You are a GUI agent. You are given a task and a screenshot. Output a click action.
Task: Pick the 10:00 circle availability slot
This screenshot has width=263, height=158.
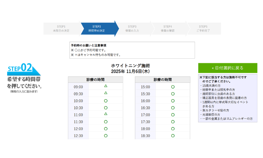pyautogui.click(x=106, y=101)
